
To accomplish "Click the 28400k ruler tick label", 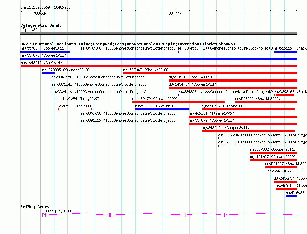I will (x=175, y=14).
